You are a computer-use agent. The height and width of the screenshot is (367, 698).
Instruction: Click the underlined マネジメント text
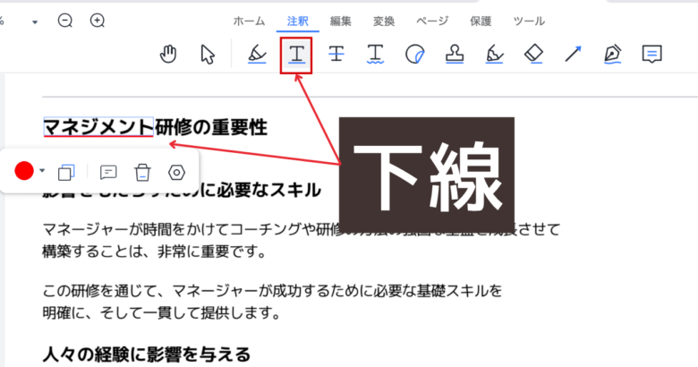[x=98, y=127]
